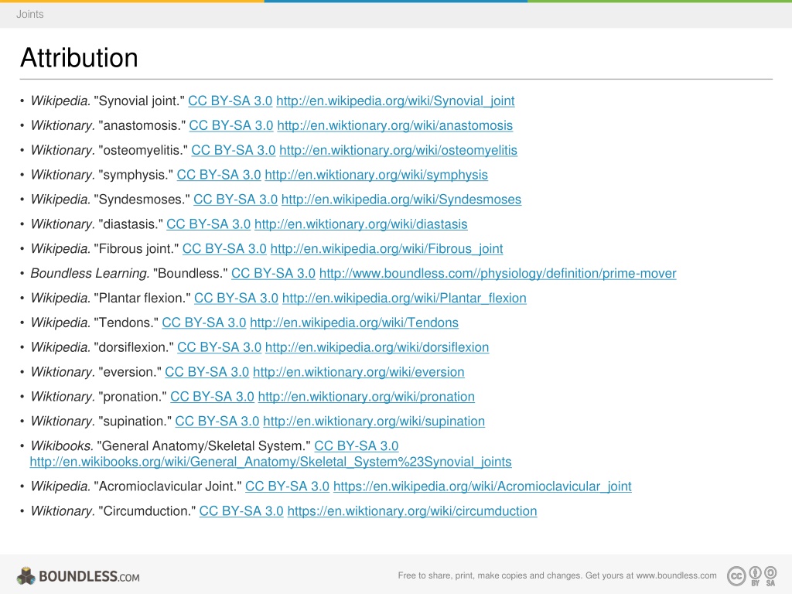Click the SA share-alike license icon
Screen dimensions: 792x594
(770, 575)
